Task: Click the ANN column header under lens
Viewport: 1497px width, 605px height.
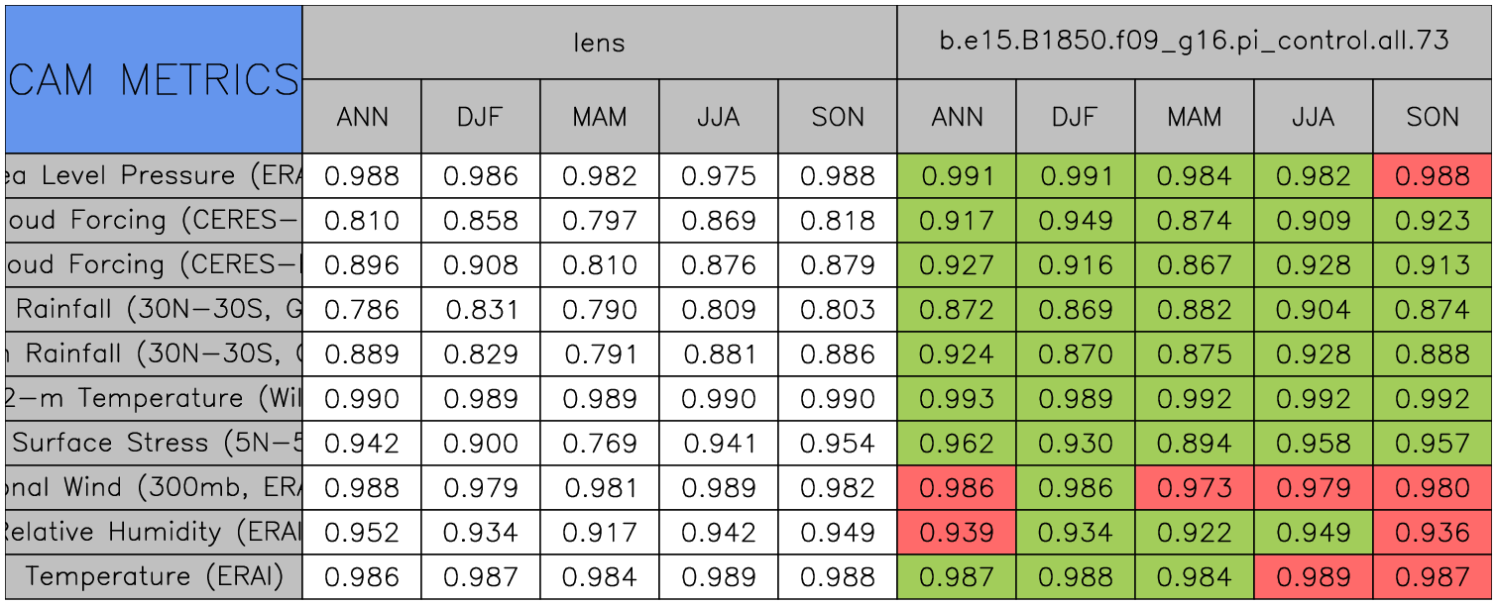Action: coord(362,117)
